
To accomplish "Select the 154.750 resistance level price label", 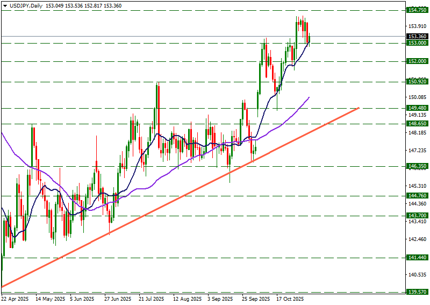I will pos(418,10).
